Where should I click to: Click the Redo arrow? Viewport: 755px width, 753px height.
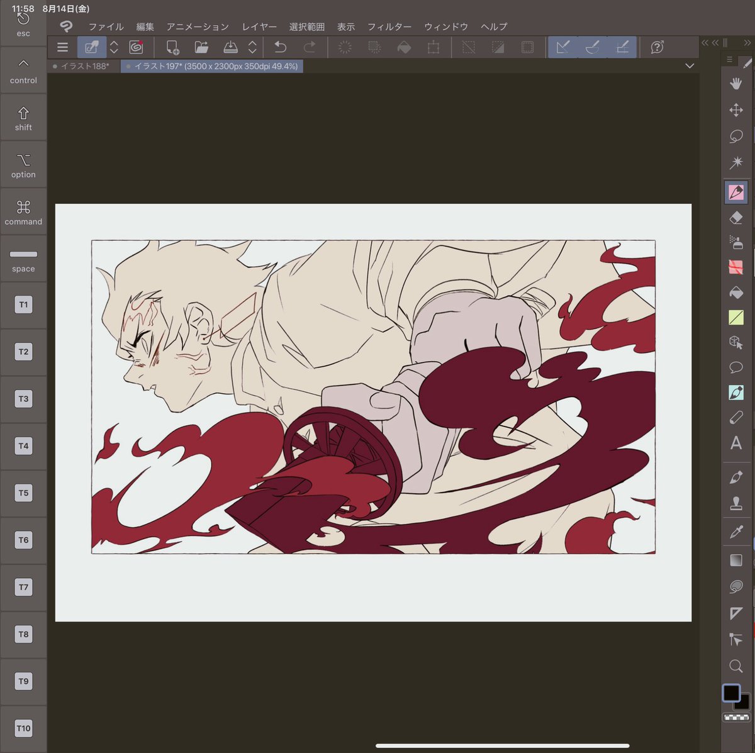[x=310, y=47]
